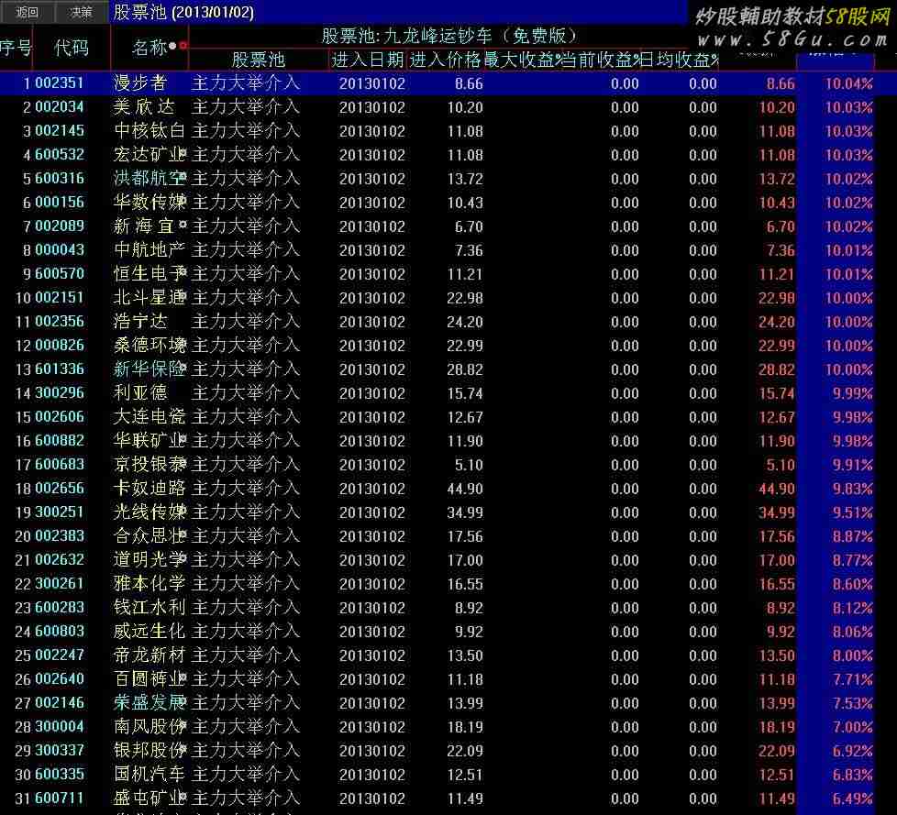Image resolution: width=897 pixels, height=815 pixels.
Task: Sort by the 最大收益% column header
Action: pos(522,60)
